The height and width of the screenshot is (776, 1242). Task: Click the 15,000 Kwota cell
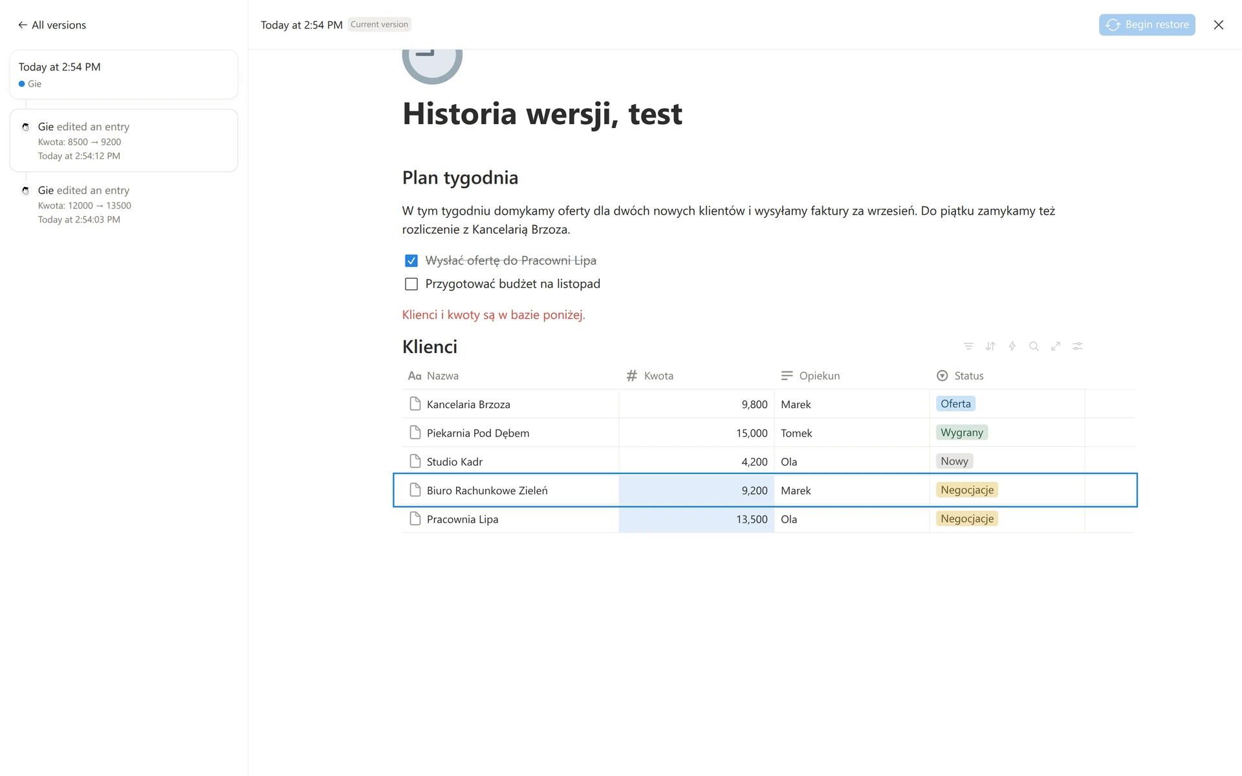697,433
